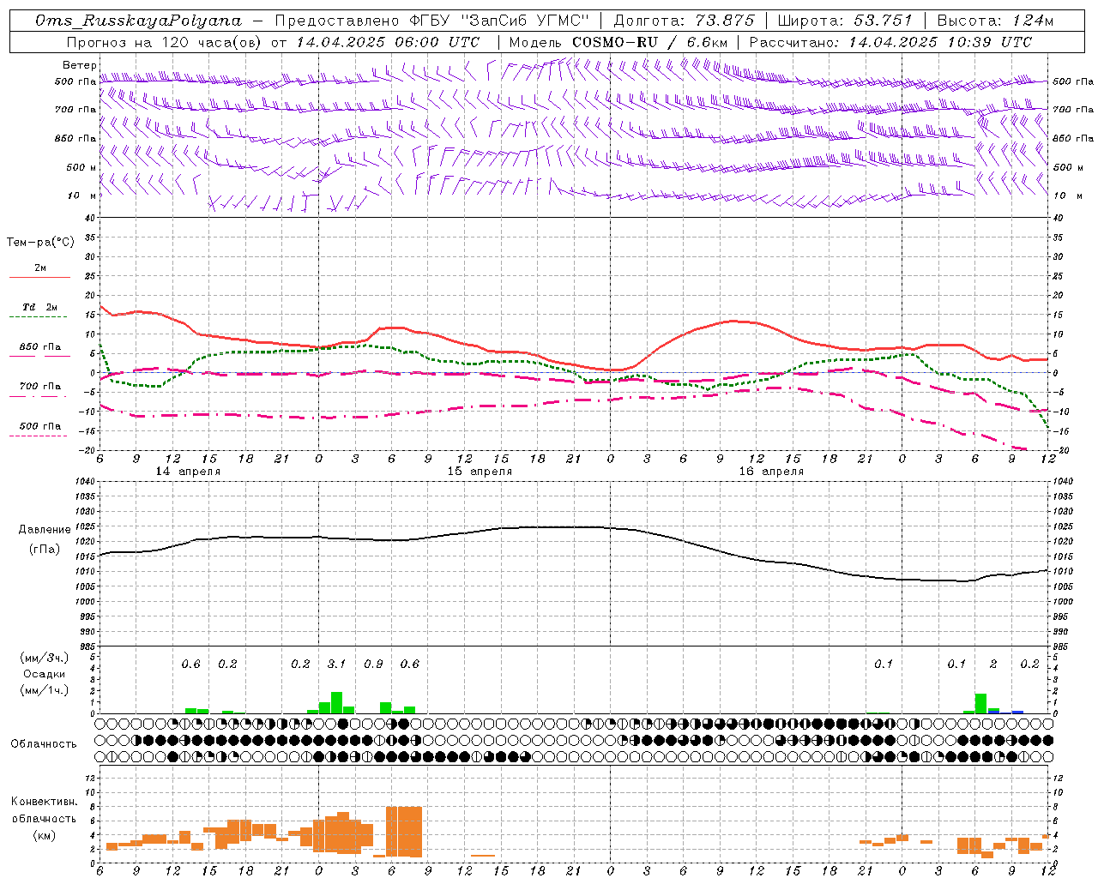Select the computed time 14.04.2025 10:39 UTC
The image size is (1098, 878).
[940, 42]
